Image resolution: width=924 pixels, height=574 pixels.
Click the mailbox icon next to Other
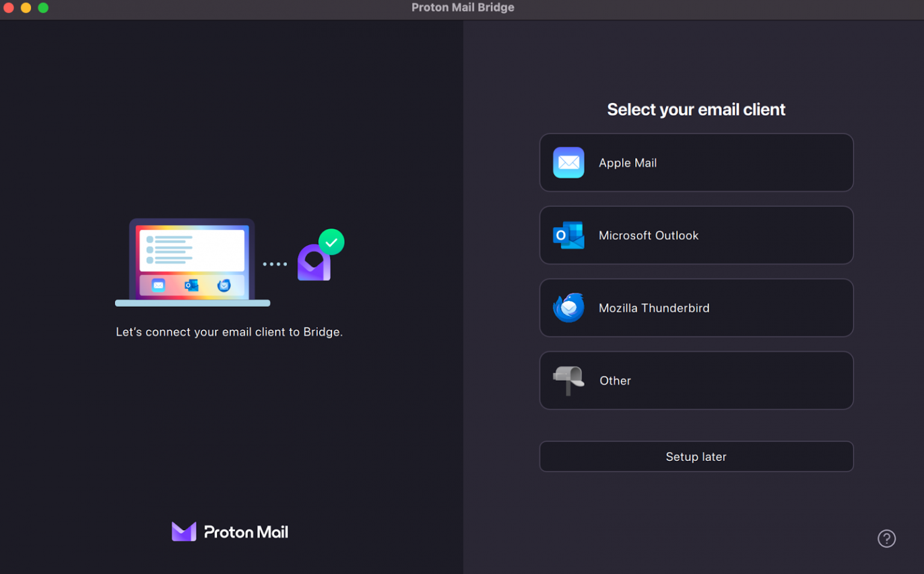[x=568, y=380]
